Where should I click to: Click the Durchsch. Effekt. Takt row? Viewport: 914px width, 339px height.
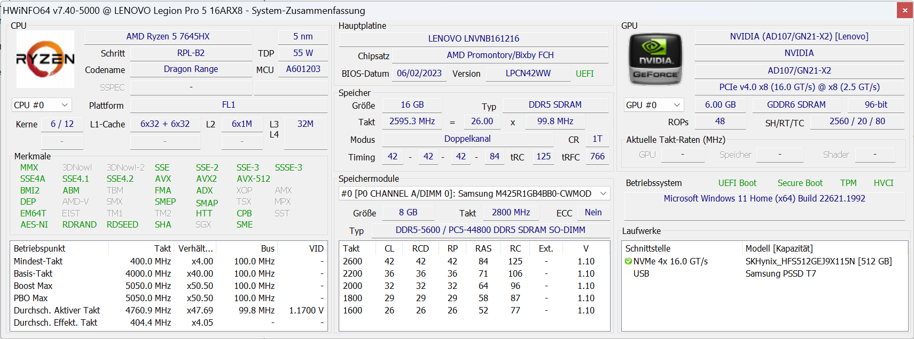(x=169, y=322)
